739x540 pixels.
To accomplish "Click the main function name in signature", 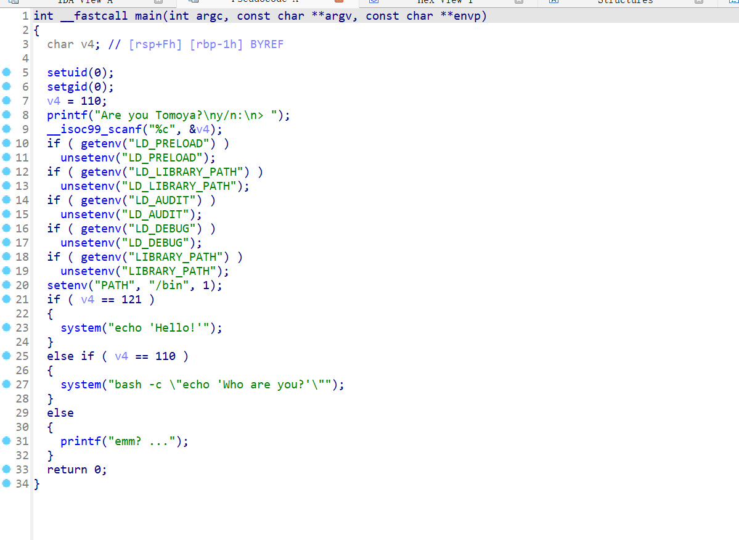I will [x=148, y=16].
